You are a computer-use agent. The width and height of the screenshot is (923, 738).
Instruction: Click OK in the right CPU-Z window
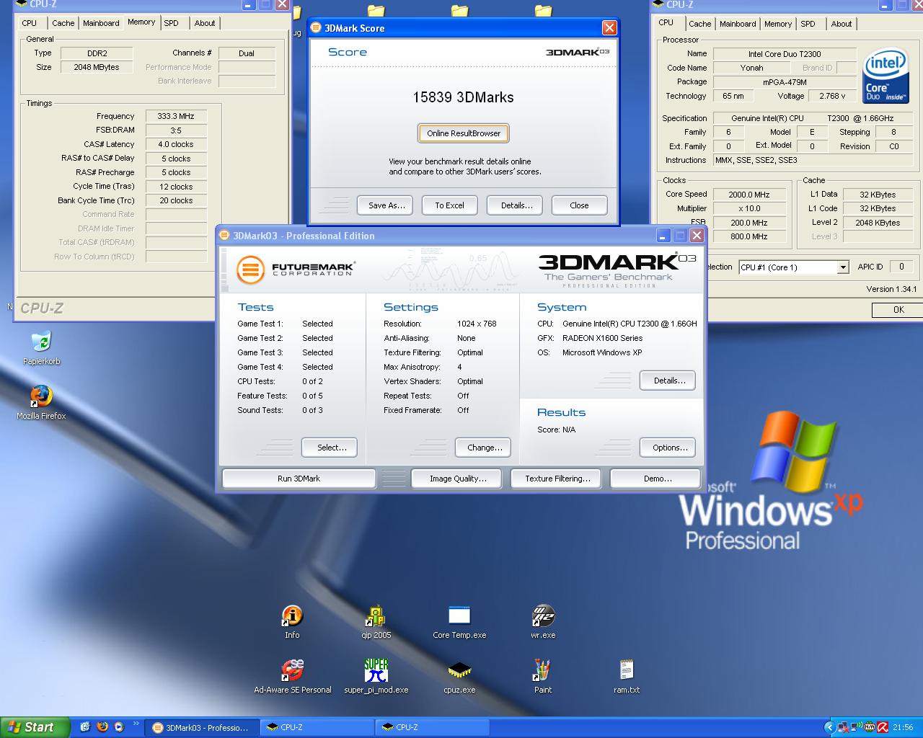coord(898,310)
